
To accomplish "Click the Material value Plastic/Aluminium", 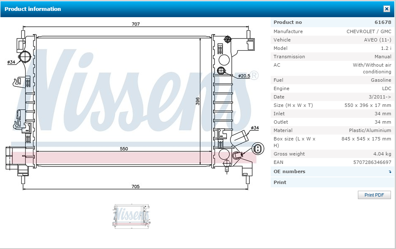I will (x=370, y=130).
